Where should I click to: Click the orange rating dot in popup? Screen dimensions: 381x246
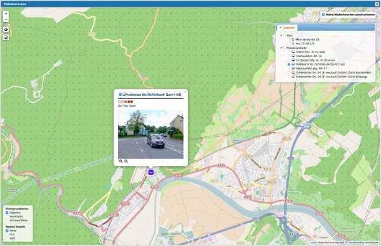tap(126, 101)
